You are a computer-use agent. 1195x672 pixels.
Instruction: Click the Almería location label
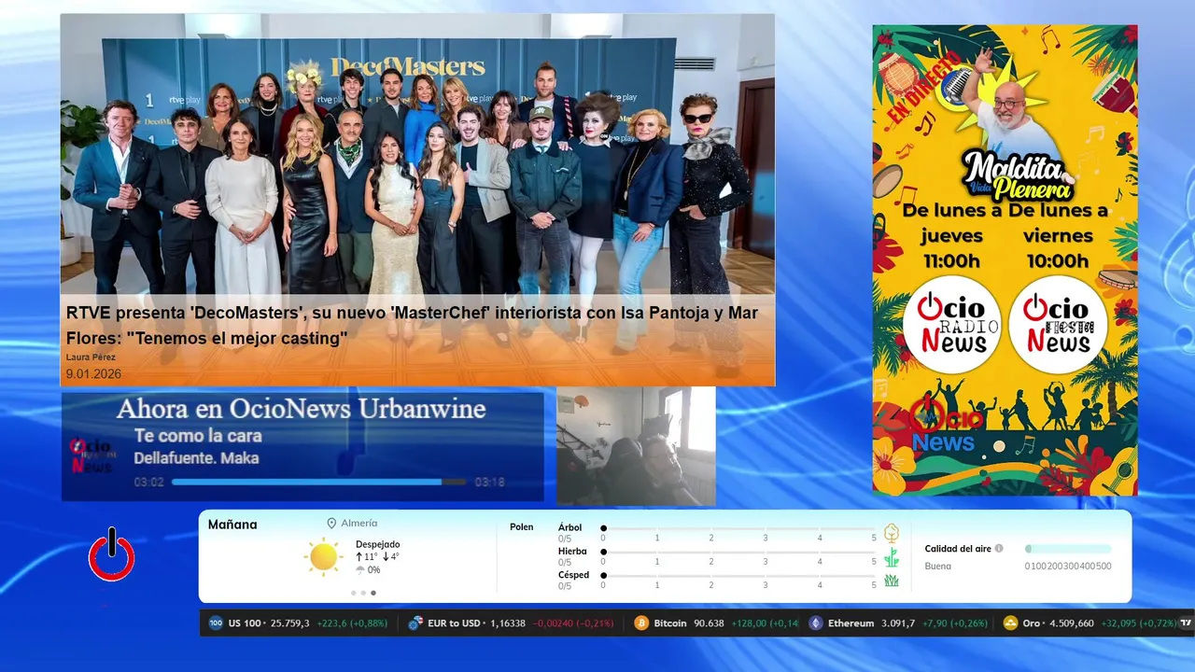359,524
